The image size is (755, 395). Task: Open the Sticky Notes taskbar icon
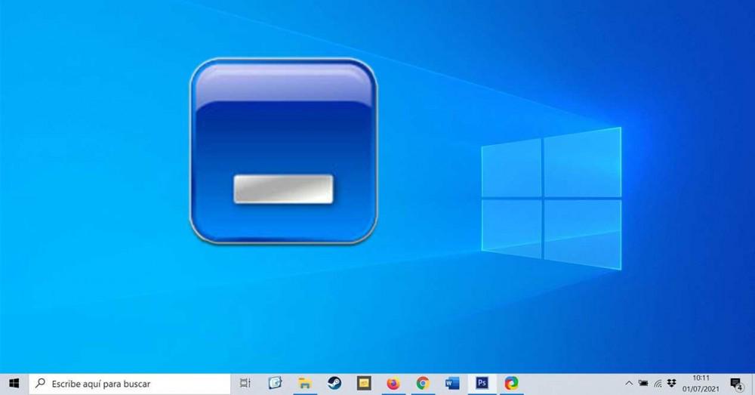pos(364,384)
